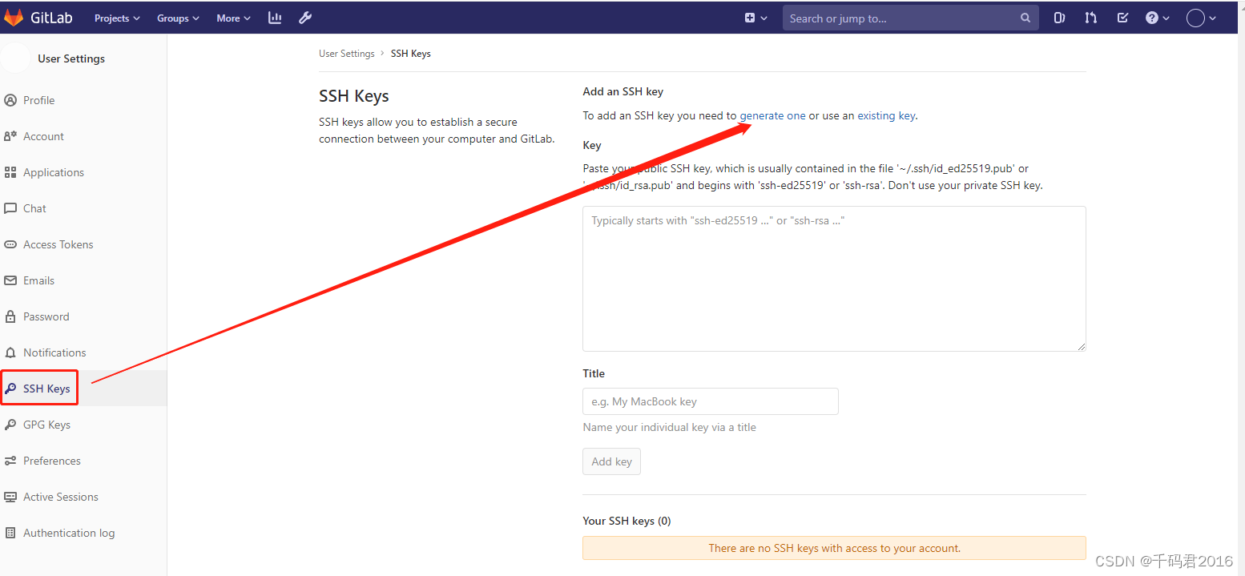This screenshot has width=1245, height=576.
Task: Navigate to User Settings breadcrumb link
Action: point(346,53)
